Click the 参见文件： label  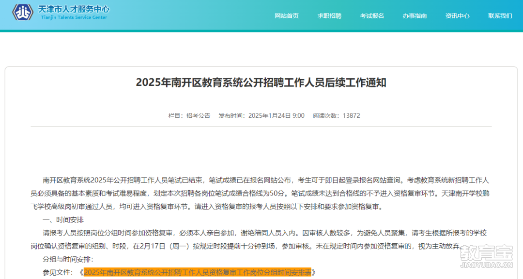click(58, 272)
